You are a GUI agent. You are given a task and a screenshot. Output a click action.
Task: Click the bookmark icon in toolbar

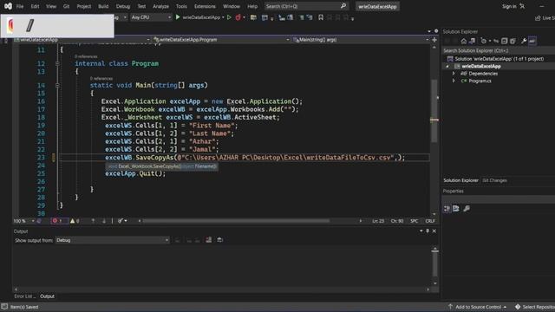point(321,17)
